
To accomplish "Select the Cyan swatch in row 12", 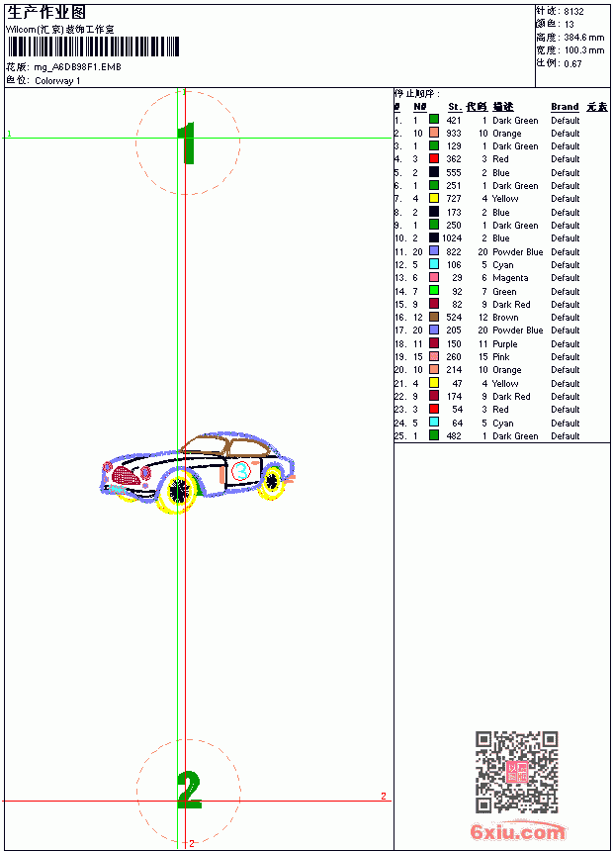I will [434, 264].
